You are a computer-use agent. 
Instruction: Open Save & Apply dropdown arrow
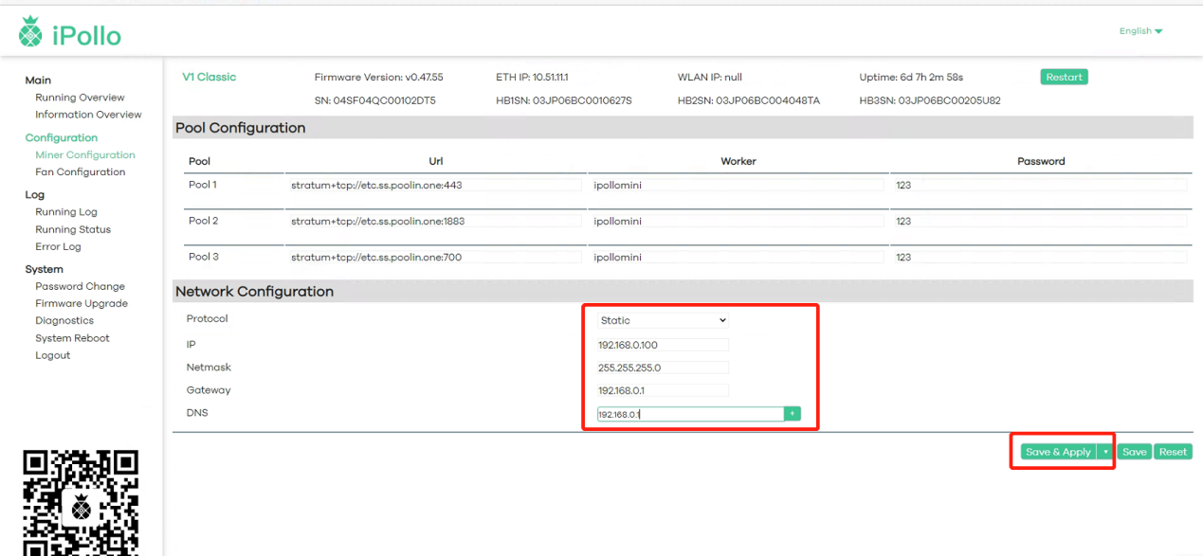point(1105,453)
